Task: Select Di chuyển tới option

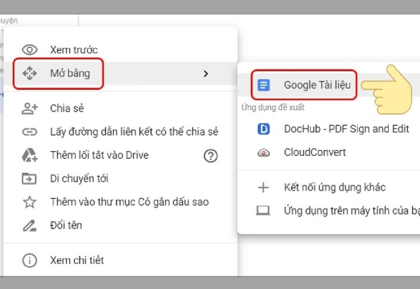Action: click(x=79, y=179)
